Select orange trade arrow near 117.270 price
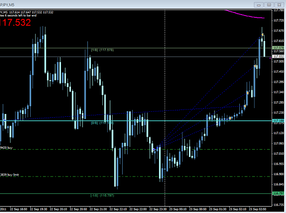 [245, 106]
